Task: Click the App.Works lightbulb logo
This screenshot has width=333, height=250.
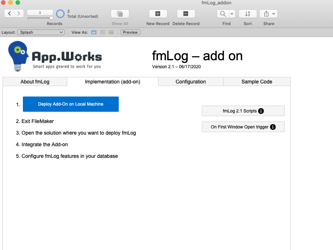Action: click(x=18, y=56)
